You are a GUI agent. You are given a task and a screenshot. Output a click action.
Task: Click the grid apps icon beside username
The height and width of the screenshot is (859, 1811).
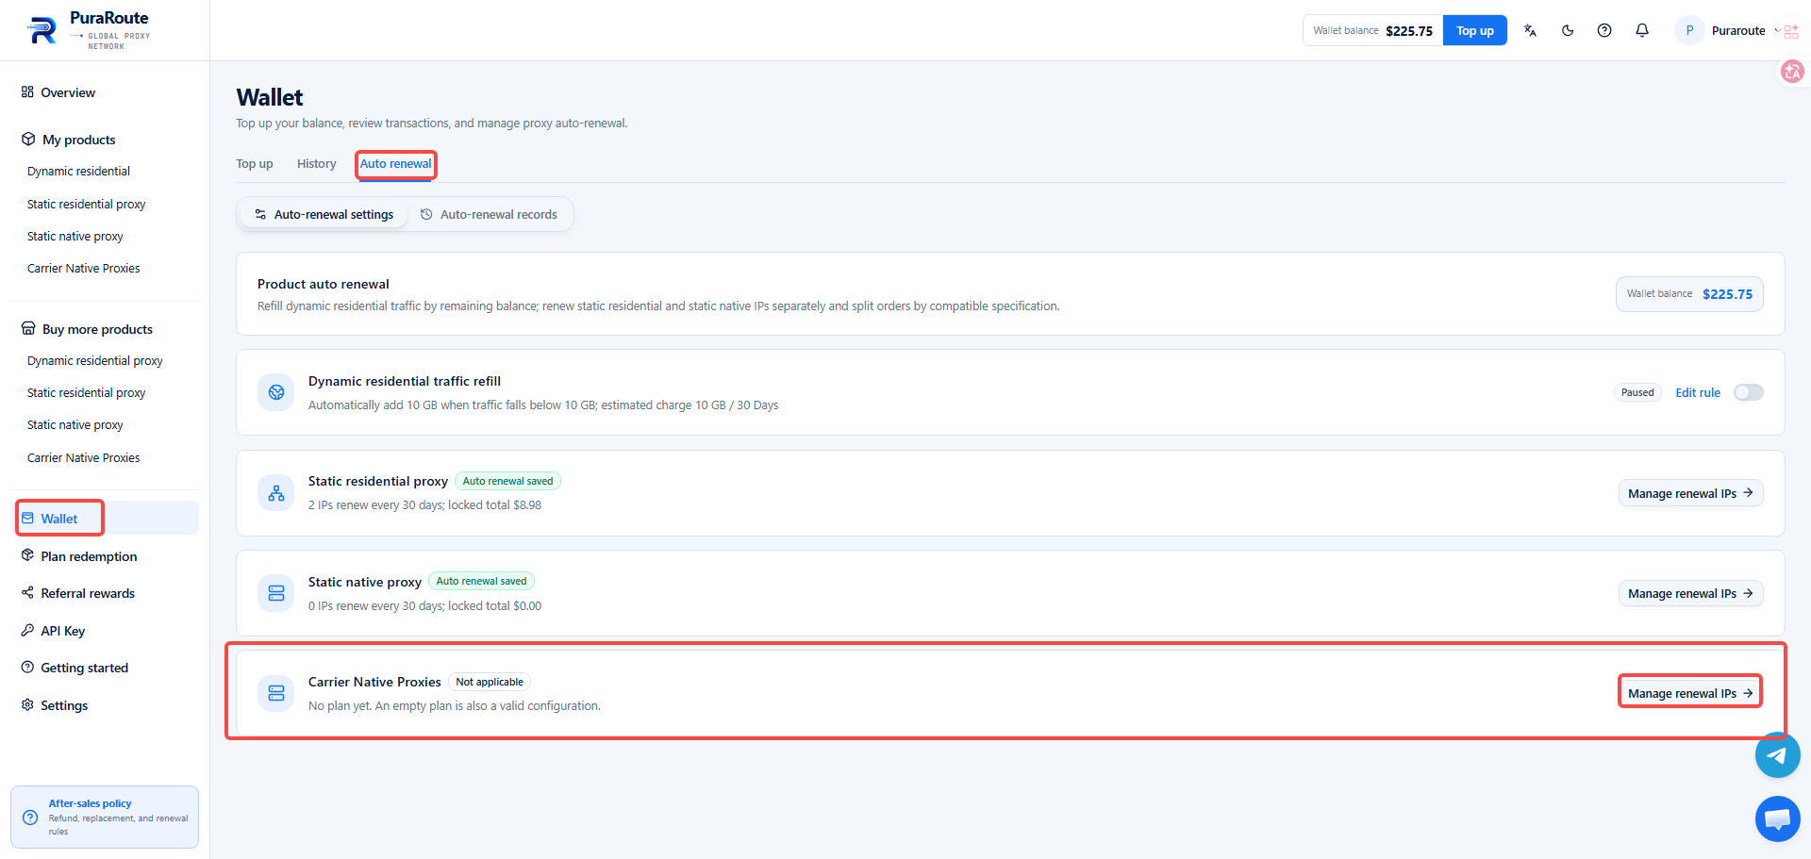click(x=1791, y=31)
